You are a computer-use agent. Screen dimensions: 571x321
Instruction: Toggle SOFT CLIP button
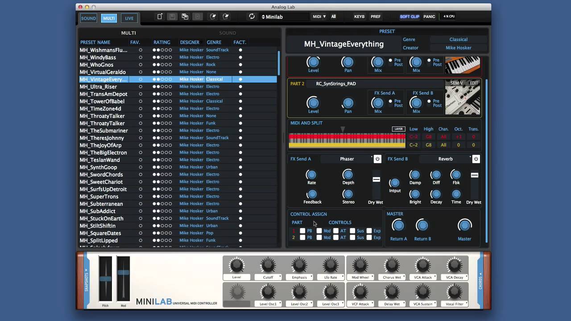(x=410, y=16)
